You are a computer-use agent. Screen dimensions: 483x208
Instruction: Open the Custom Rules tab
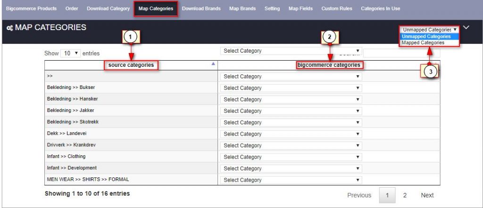coord(337,8)
